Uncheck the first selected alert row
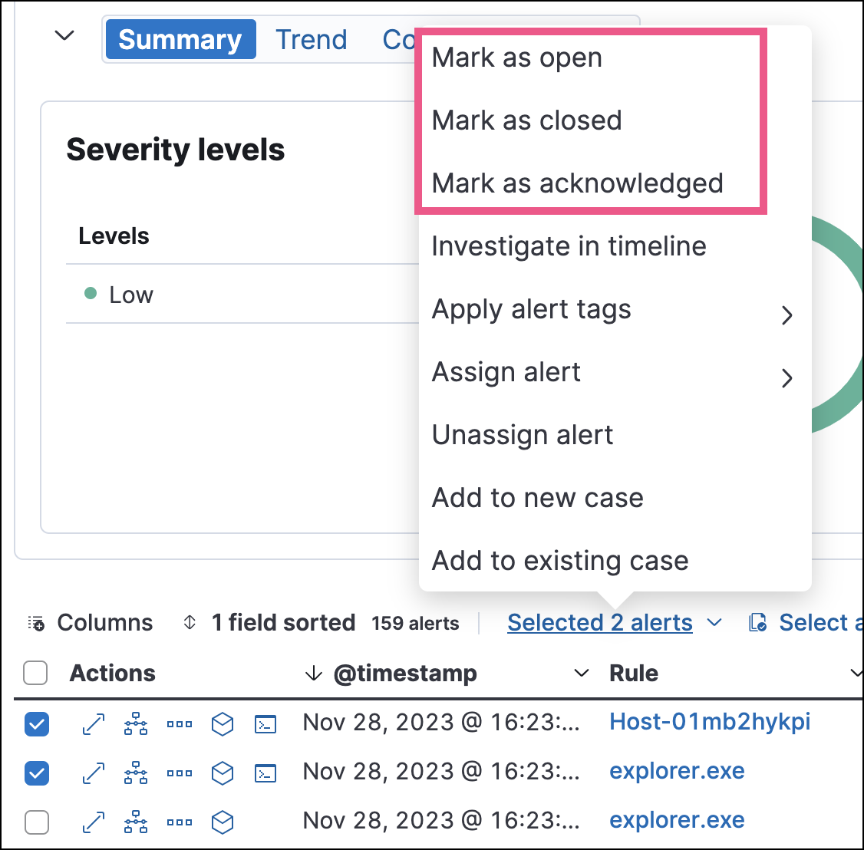This screenshot has height=850, width=864. pyautogui.click(x=36, y=723)
